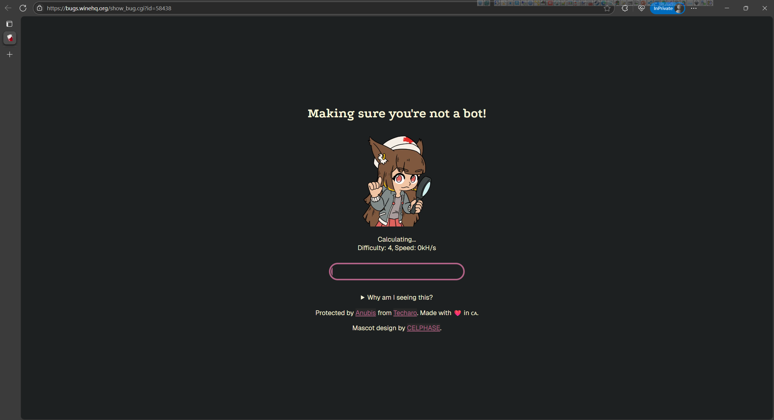774x420 pixels.
Task: Click the "Mascot design by" text
Action: coord(379,328)
